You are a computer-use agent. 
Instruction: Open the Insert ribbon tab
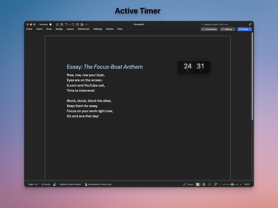click(39, 29)
